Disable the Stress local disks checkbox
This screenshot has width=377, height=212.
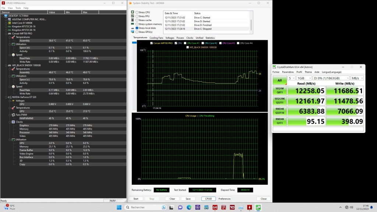pos(136,28)
